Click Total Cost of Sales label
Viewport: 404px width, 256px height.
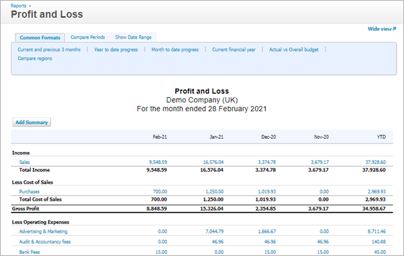pyautogui.click(x=40, y=199)
